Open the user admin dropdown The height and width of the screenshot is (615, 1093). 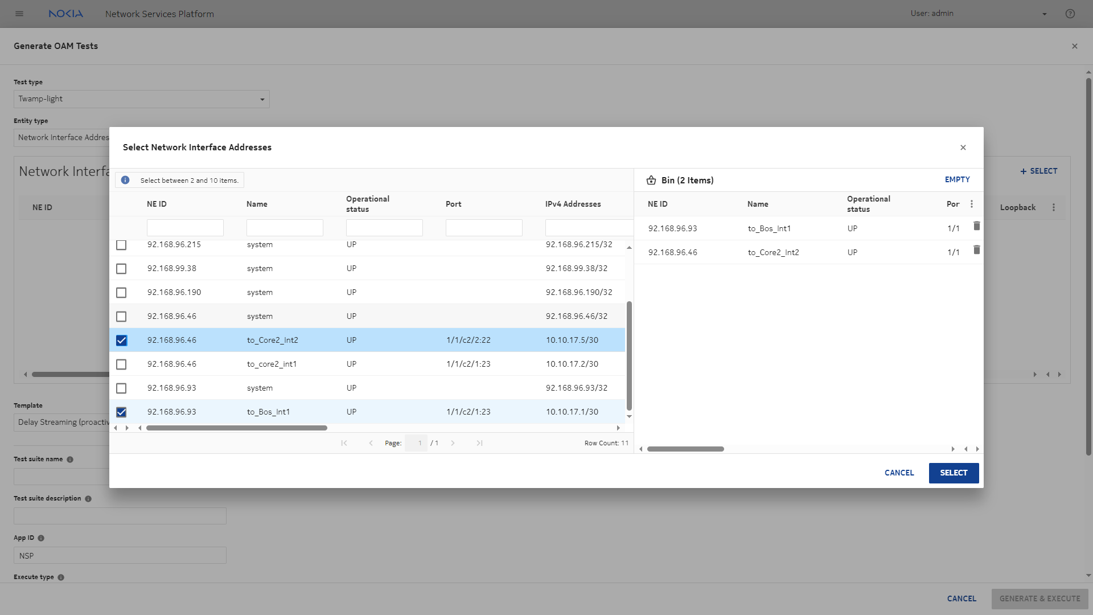coord(1044,14)
